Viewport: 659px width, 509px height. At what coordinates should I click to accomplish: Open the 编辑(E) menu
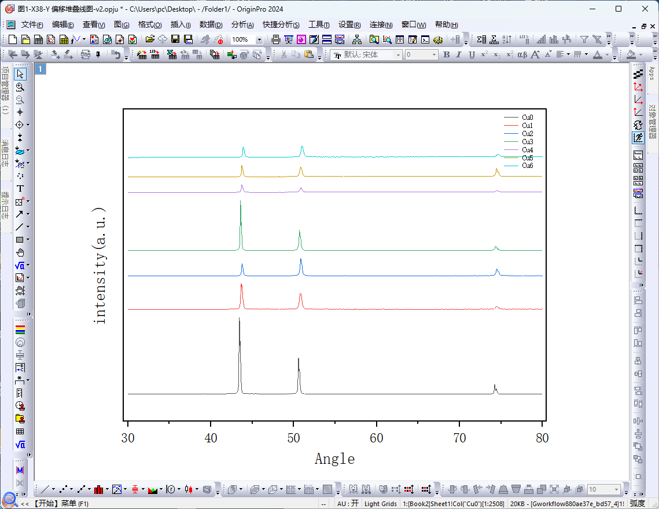click(62, 25)
